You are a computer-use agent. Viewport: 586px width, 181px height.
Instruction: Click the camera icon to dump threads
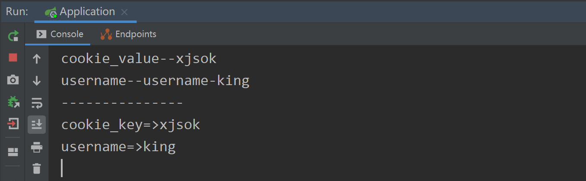pyautogui.click(x=13, y=80)
